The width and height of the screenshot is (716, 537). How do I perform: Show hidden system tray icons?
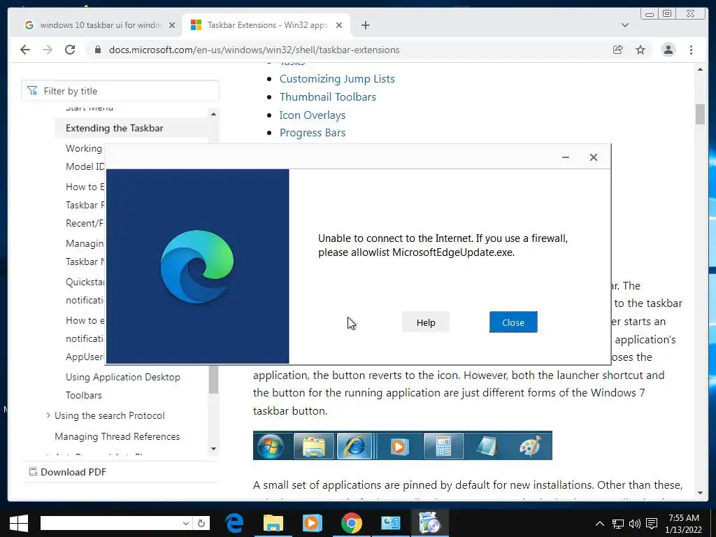click(599, 524)
